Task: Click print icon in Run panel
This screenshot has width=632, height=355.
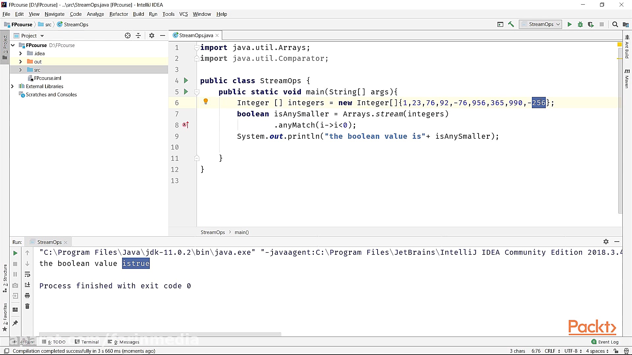Action: [x=27, y=296]
